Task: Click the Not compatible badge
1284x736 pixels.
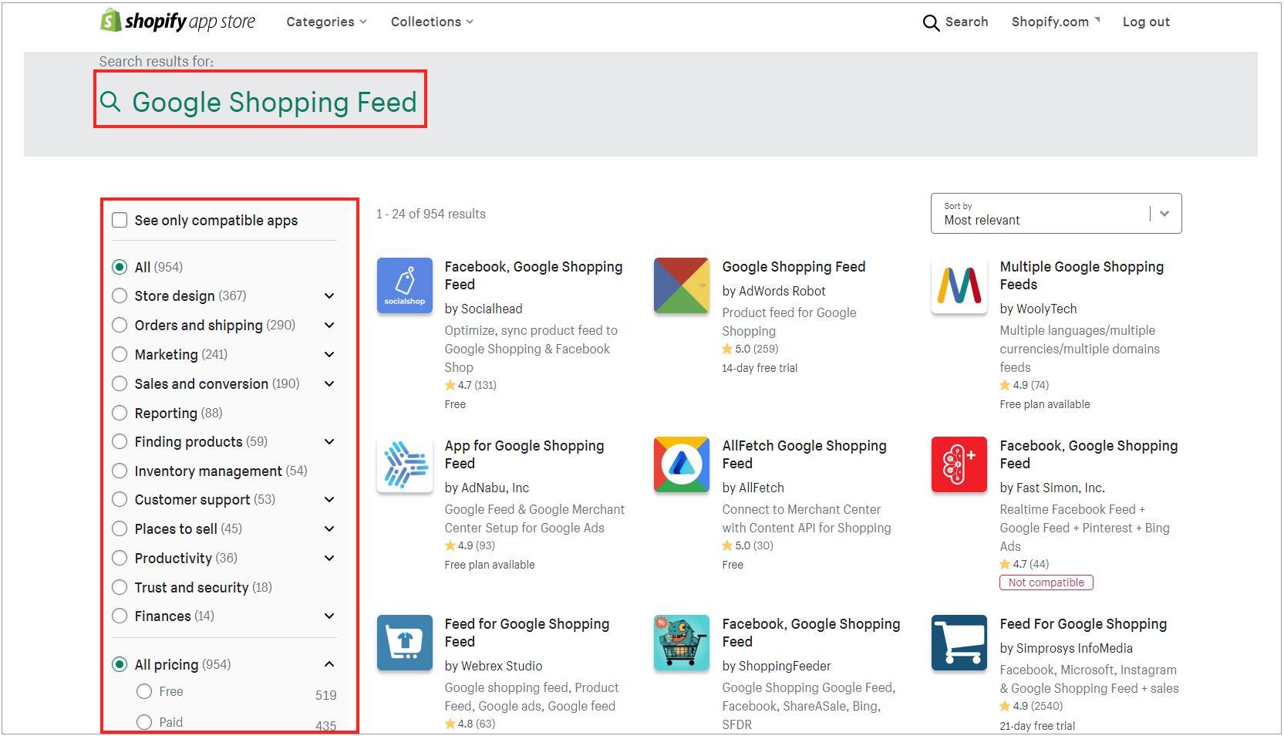Action: pyautogui.click(x=1046, y=582)
